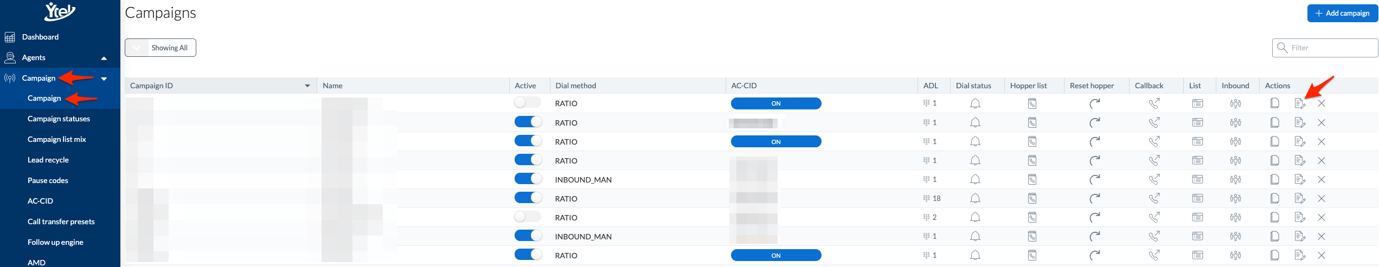Open inbound settings in the sixth row
1379x267 pixels.
pyautogui.click(x=1235, y=198)
